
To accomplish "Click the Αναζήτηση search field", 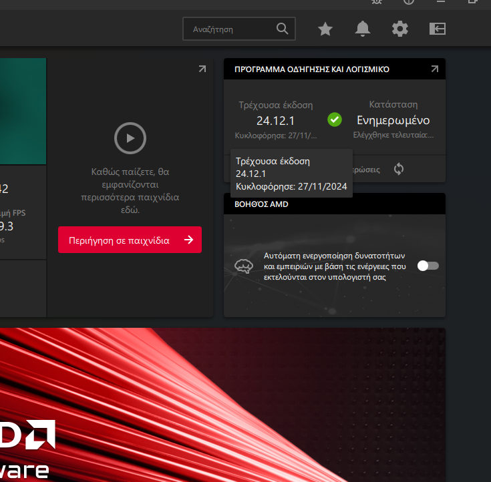I will click(x=239, y=29).
